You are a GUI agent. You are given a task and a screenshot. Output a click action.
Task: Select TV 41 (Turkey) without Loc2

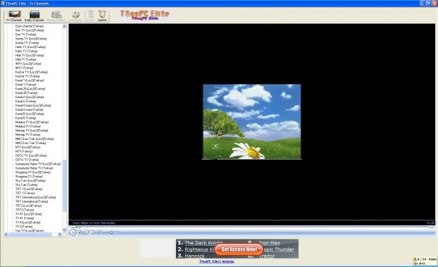(25, 218)
